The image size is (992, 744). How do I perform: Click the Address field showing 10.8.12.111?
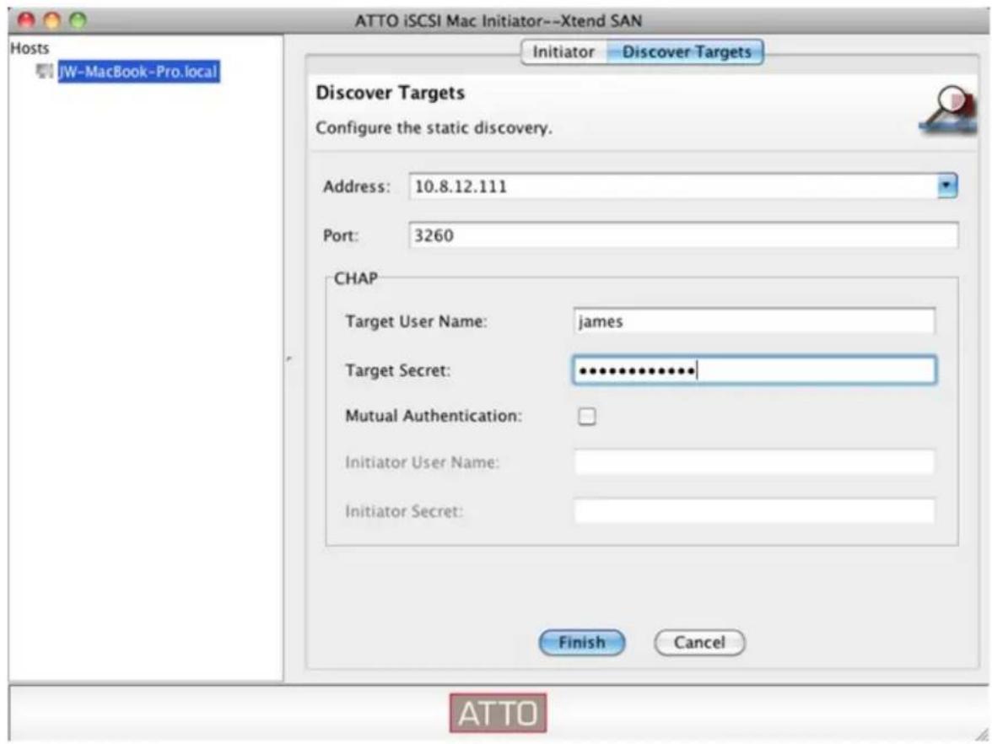(x=673, y=186)
